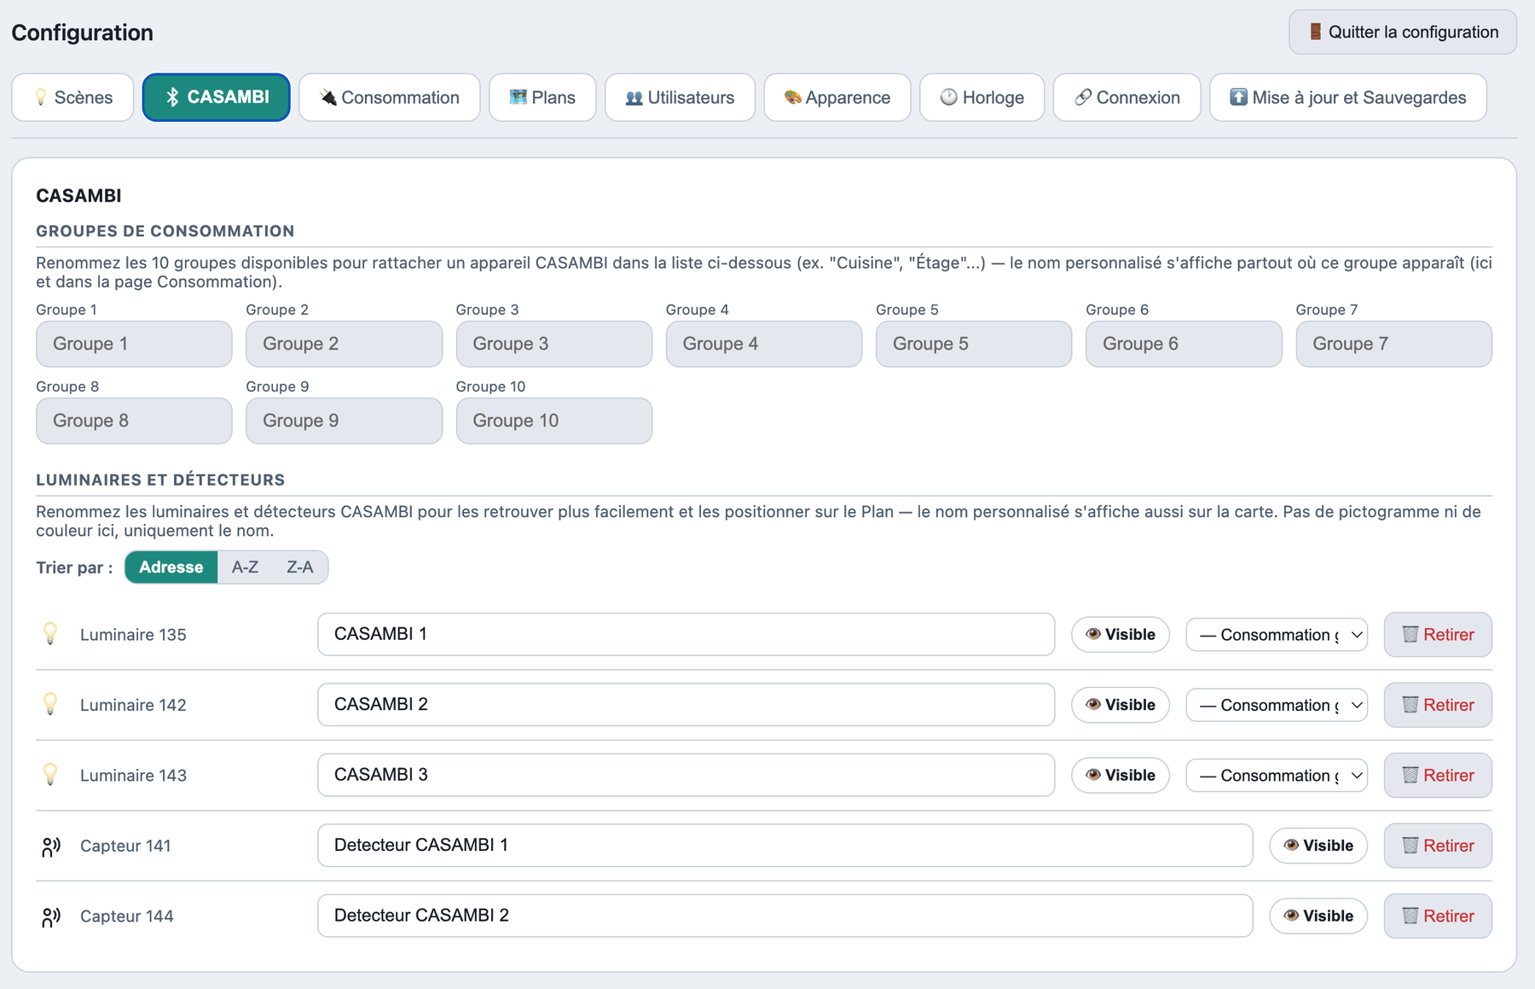The image size is (1535, 989).
Task: Sort the list by Adresse
Action: [x=171, y=567]
